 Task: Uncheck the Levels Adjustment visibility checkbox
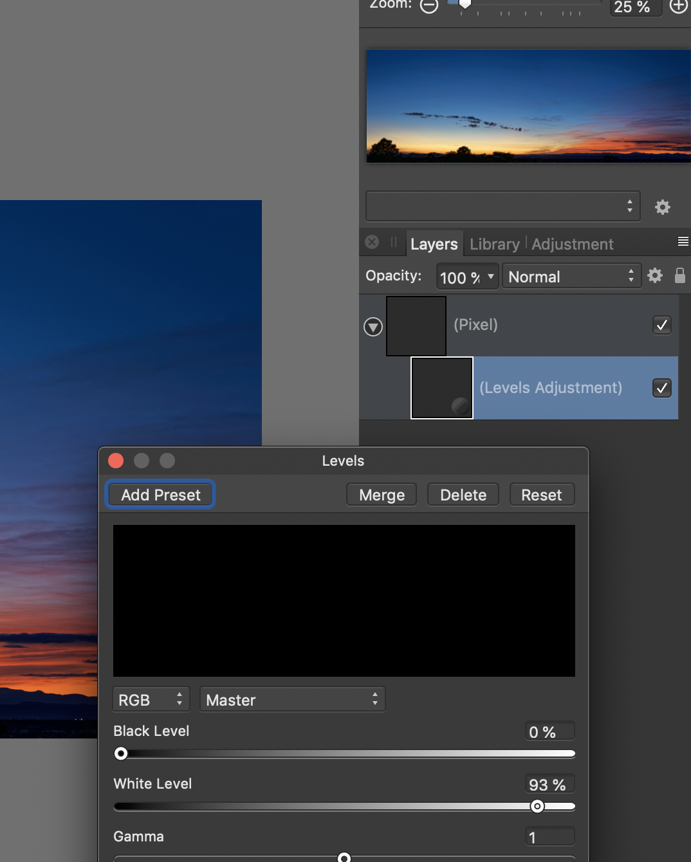661,388
